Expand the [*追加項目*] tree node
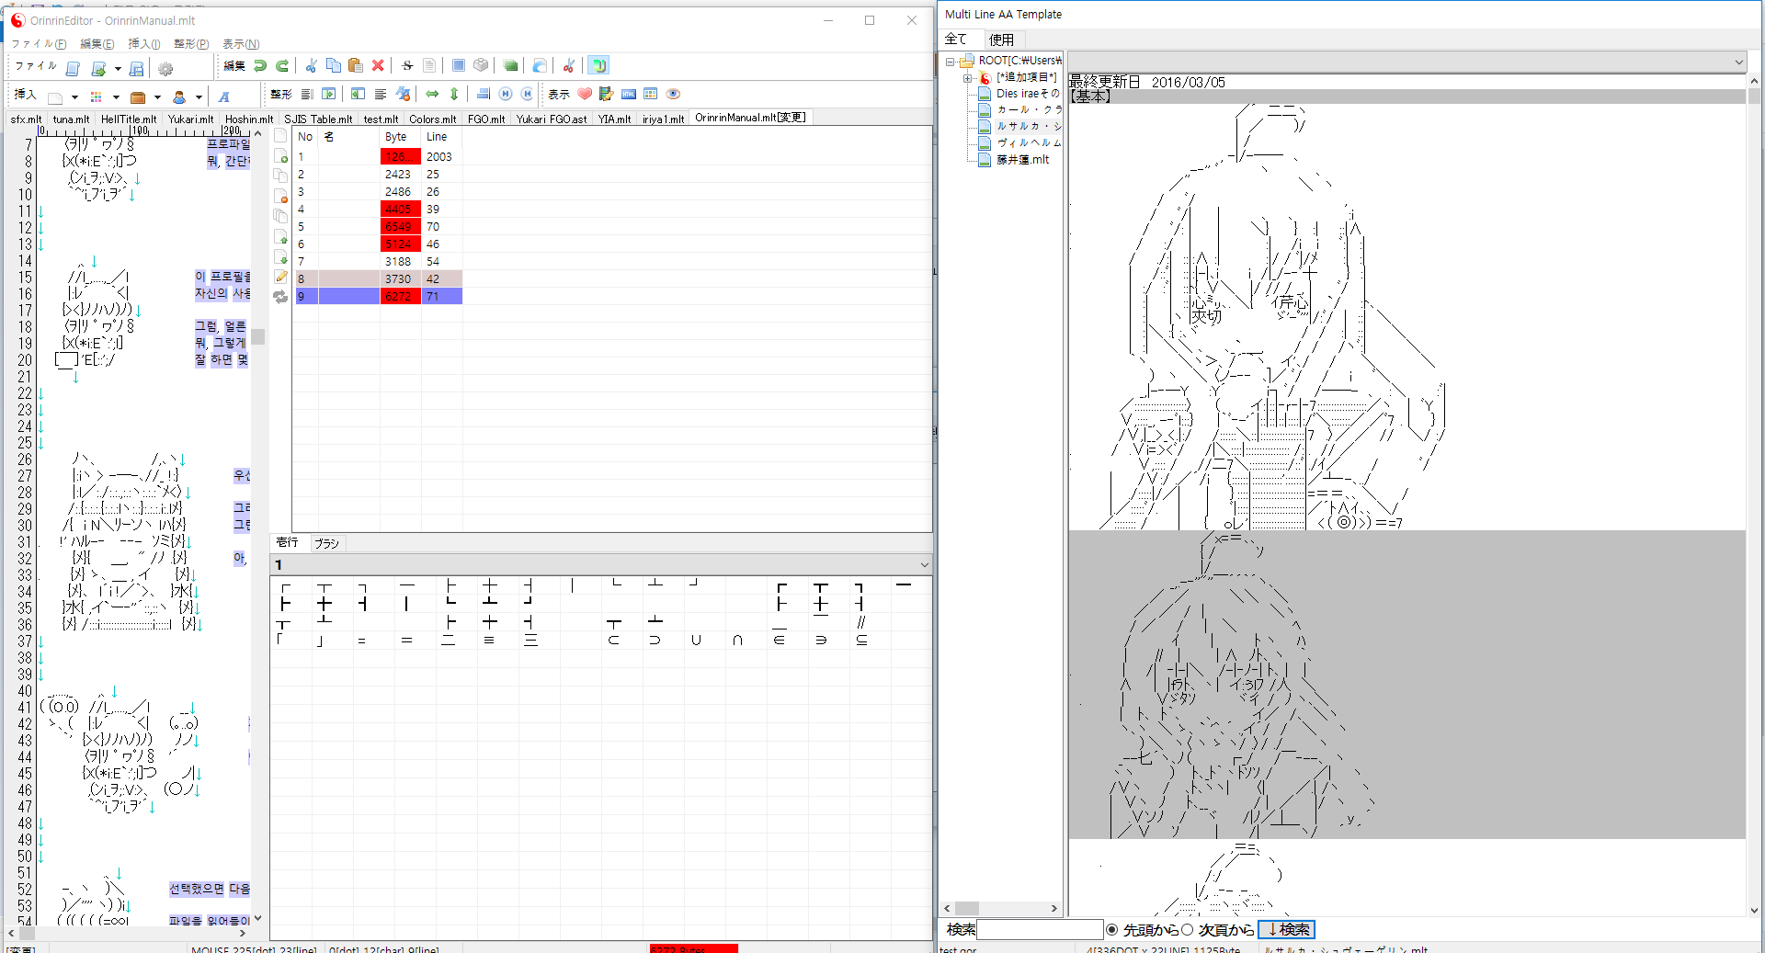 coord(967,78)
